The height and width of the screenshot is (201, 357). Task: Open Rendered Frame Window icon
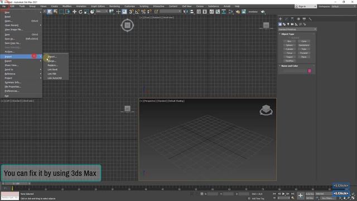click(244, 12)
